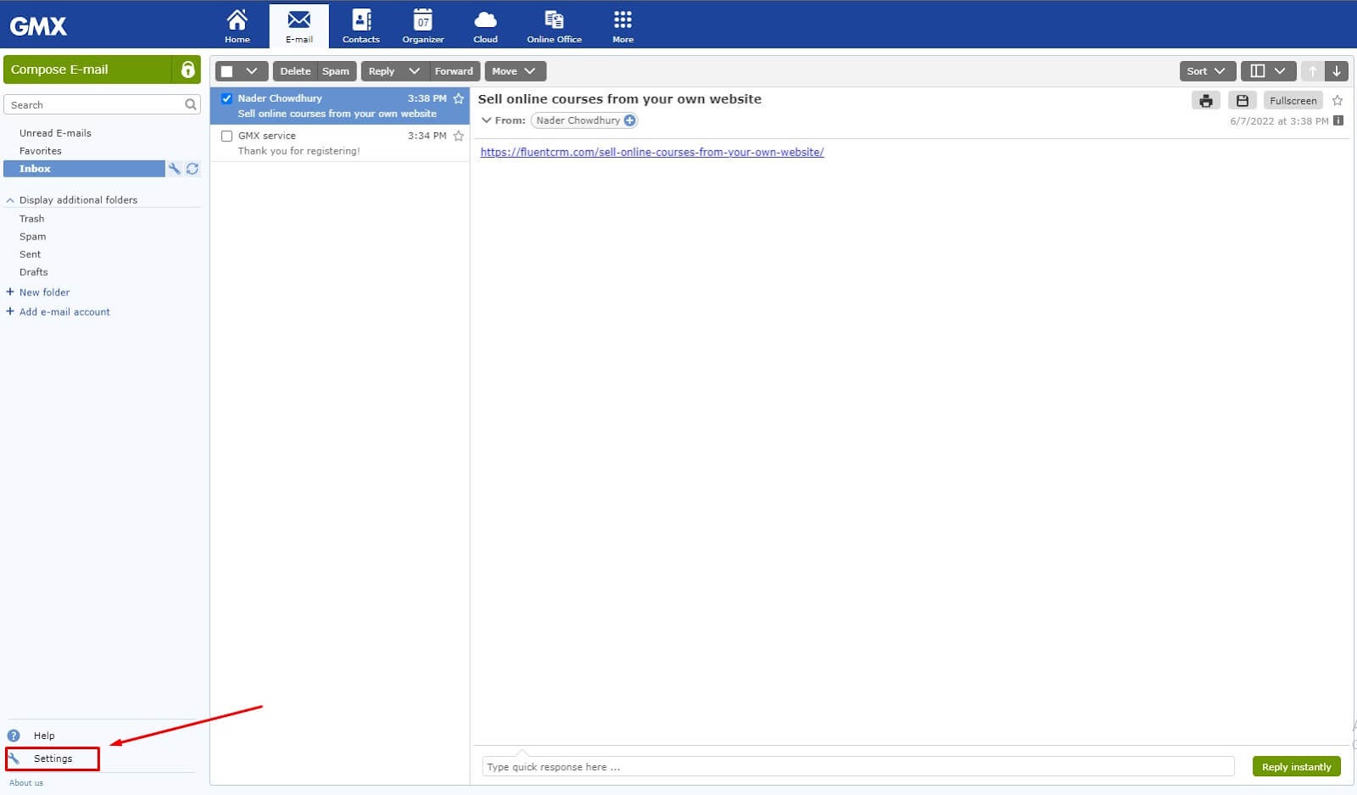Image resolution: width=1357 pixels, height=795 pixels.
Task: Star the Nader Chowdhury message in the list
Action: tap(459, 98)
